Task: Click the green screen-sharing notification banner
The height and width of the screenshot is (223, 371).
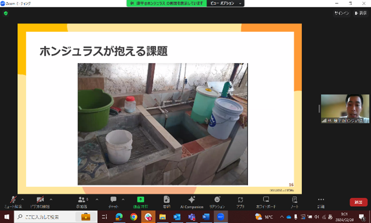Action: pyautogui.click(x=167, y=3)
